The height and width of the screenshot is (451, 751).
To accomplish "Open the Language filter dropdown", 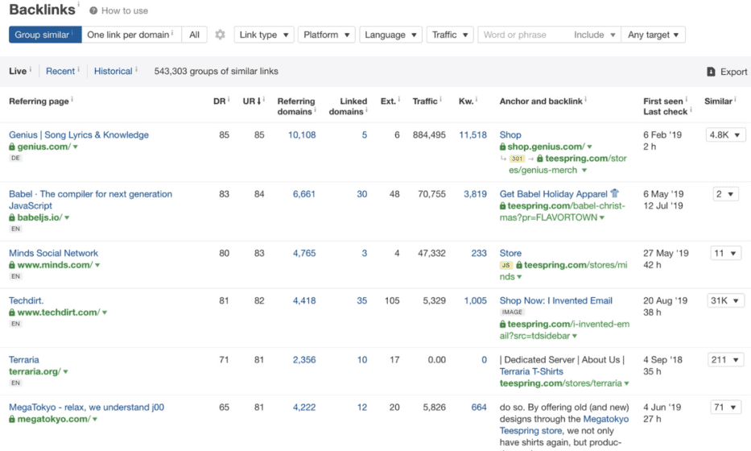I will click(391, 35).
